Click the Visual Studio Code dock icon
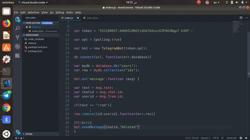The width and height of the screenshot is (250, 140). tap(6, 83)
